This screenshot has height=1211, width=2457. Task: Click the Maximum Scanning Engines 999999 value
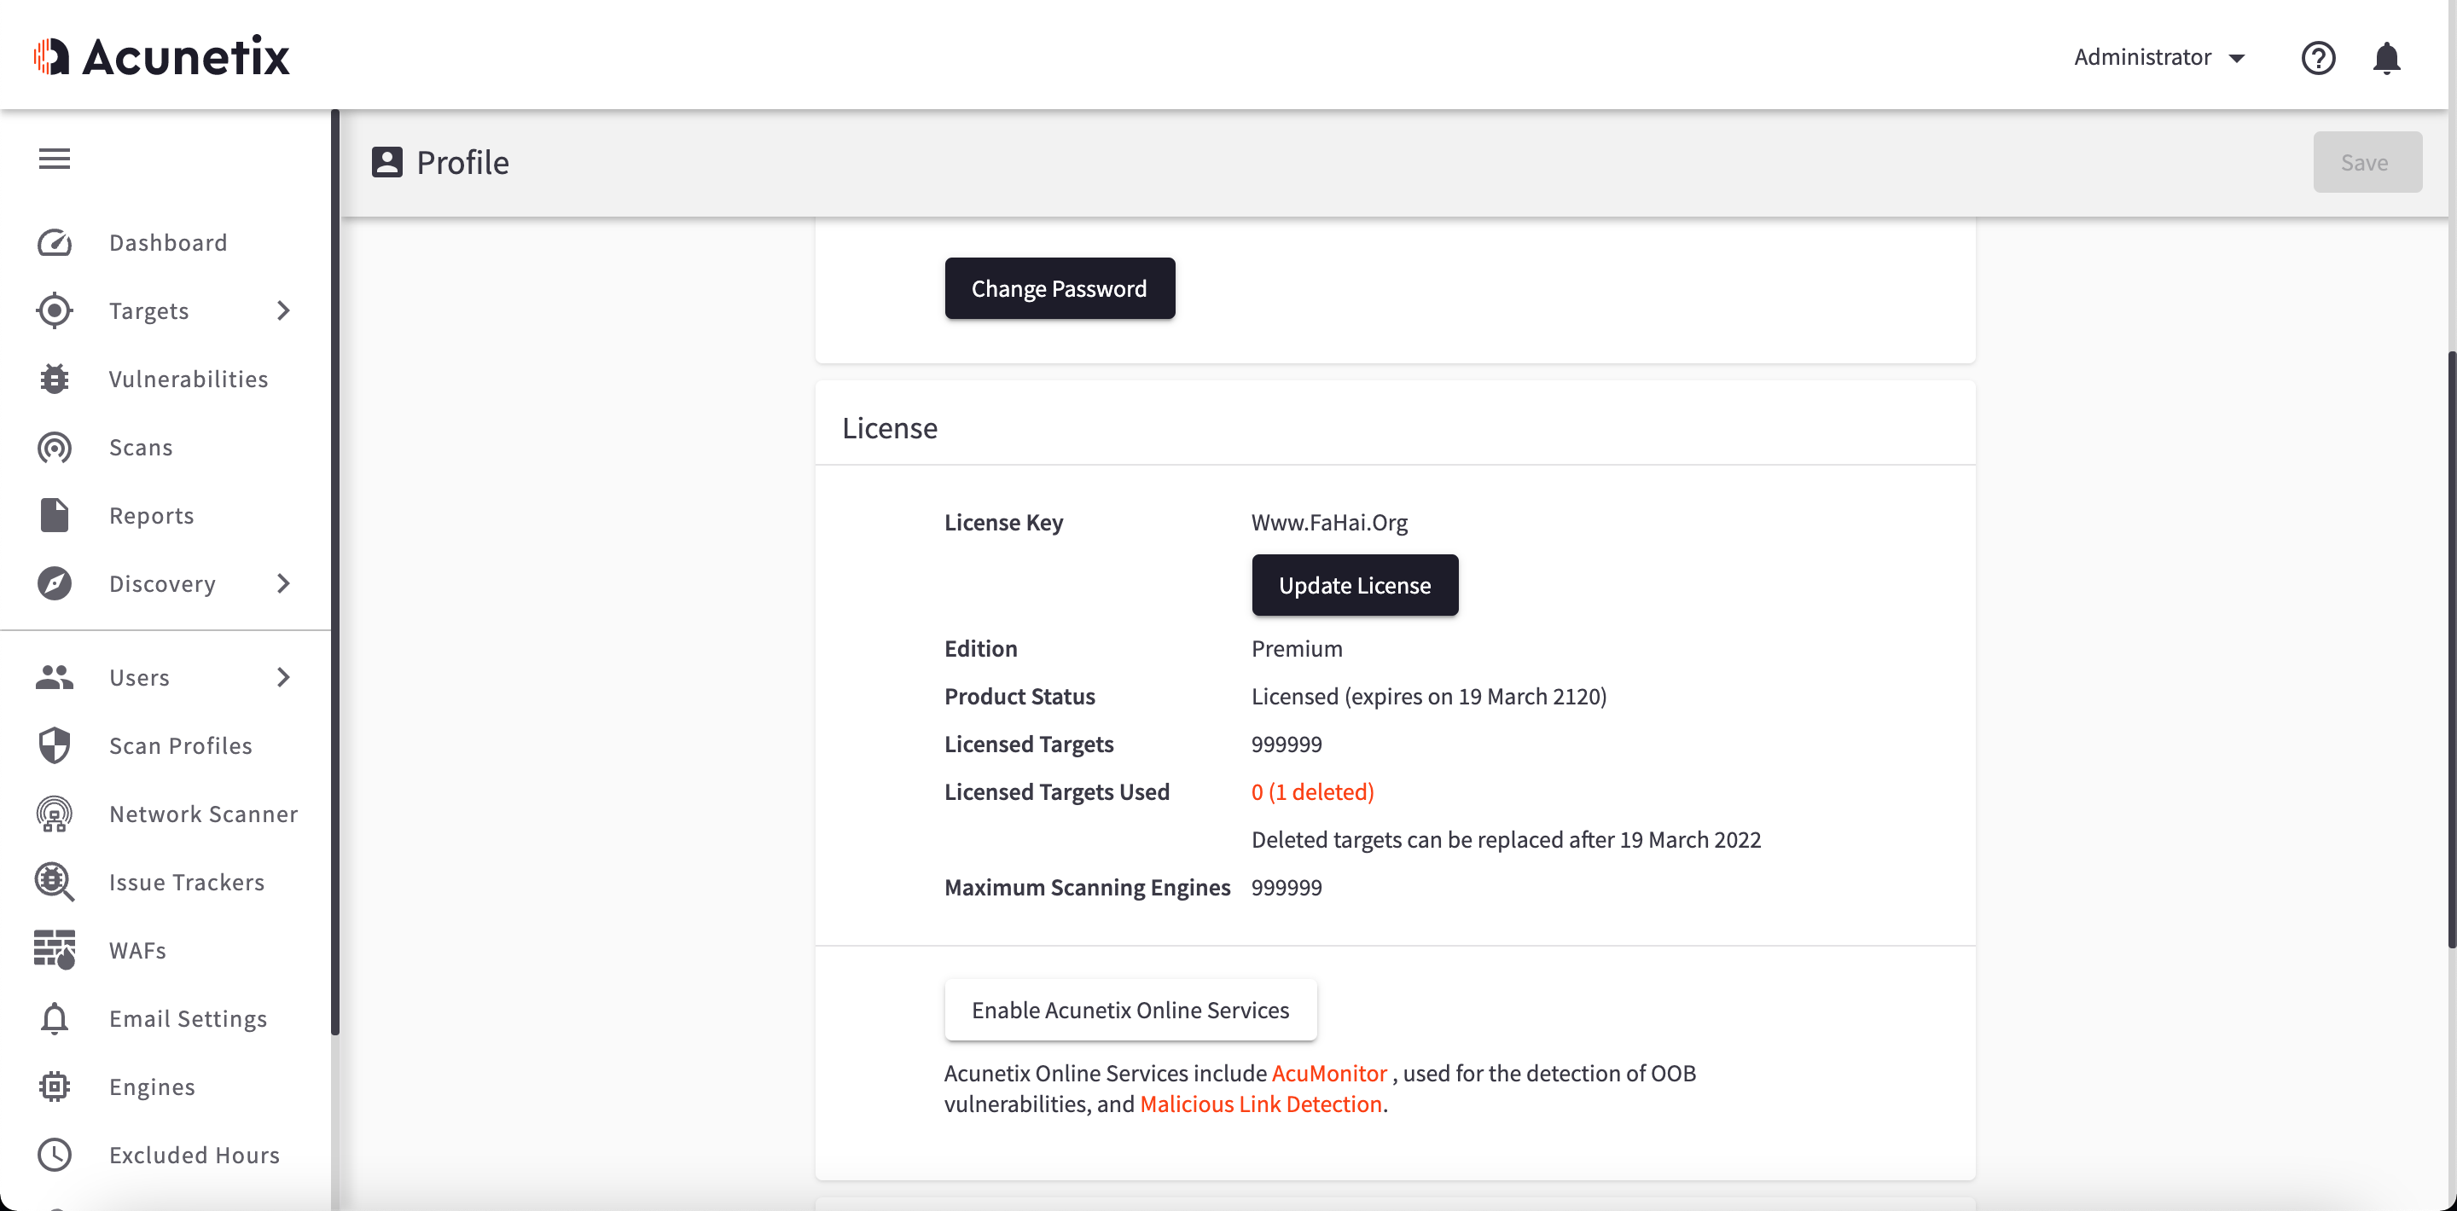[x=1287, y=887]
